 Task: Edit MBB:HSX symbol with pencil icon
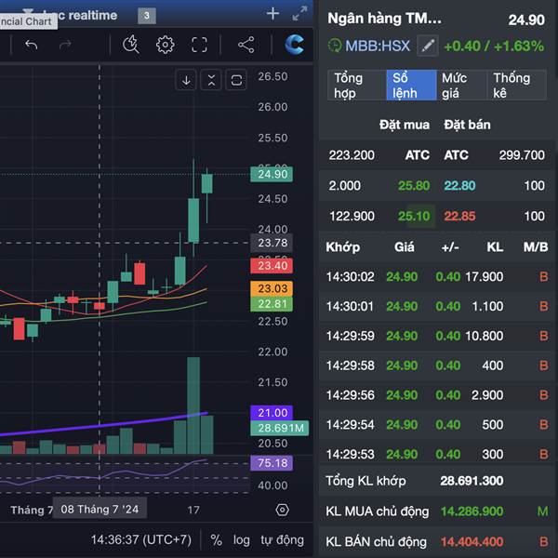coord(428,46)
